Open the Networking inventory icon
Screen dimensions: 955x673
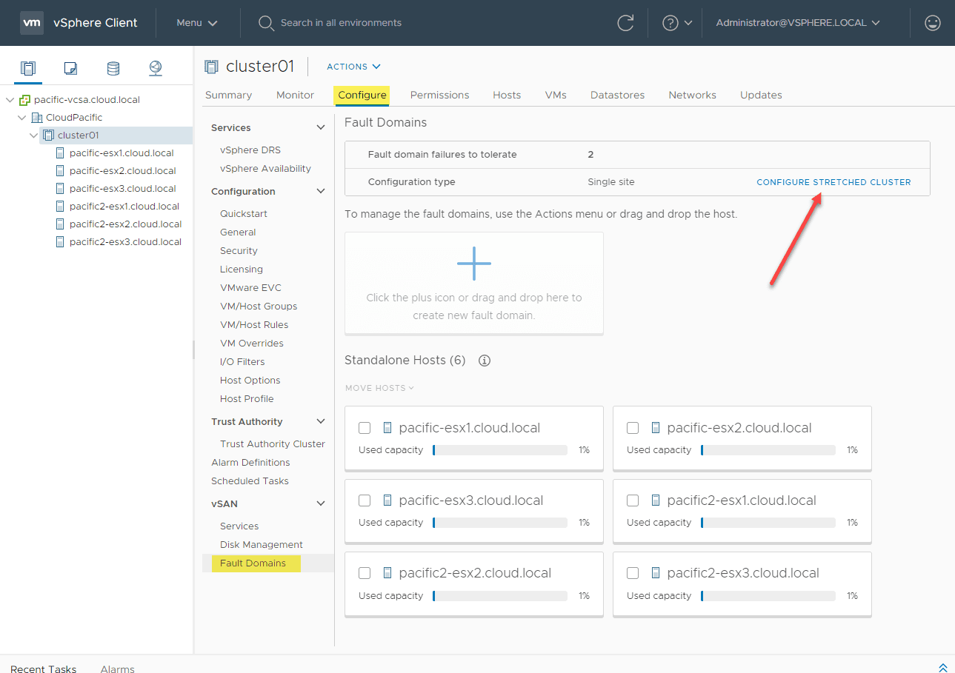tap(155, 67)
